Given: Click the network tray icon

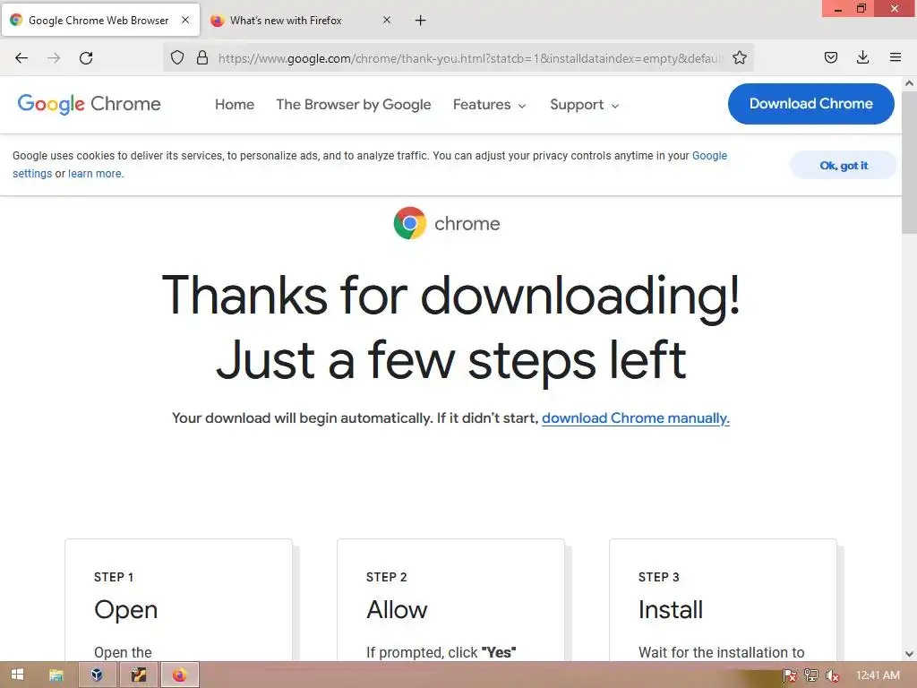Looking at the screenshot, I should click(x=811, y=675).
